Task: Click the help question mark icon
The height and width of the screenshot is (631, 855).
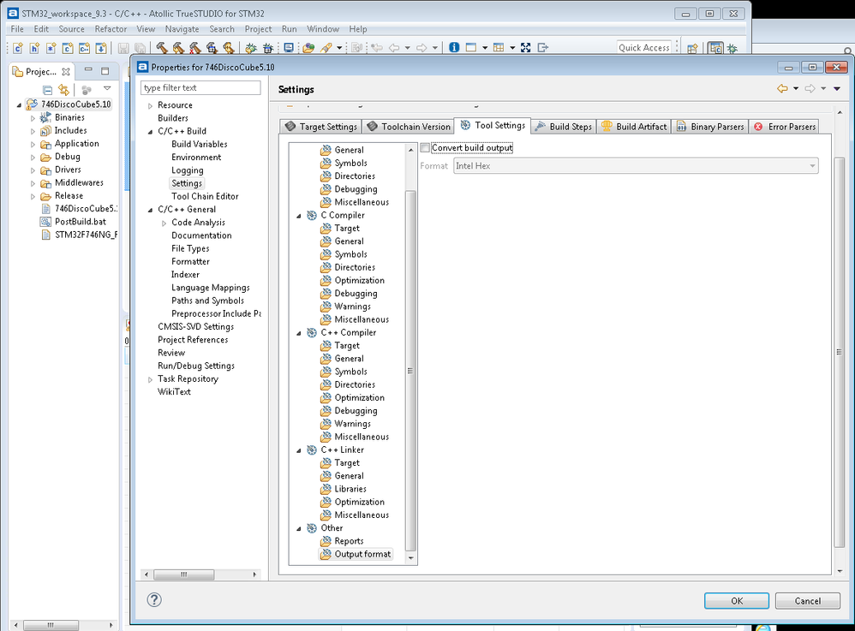Action: point(154,600)
